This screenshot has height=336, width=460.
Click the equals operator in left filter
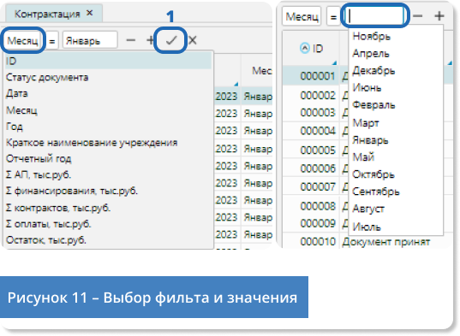coord(52,41)
